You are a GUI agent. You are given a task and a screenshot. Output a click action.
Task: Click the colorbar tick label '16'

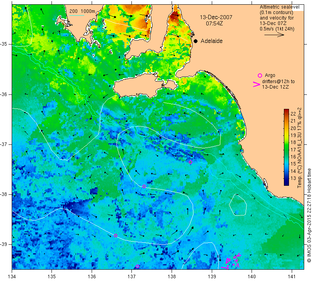coord(293,157)
